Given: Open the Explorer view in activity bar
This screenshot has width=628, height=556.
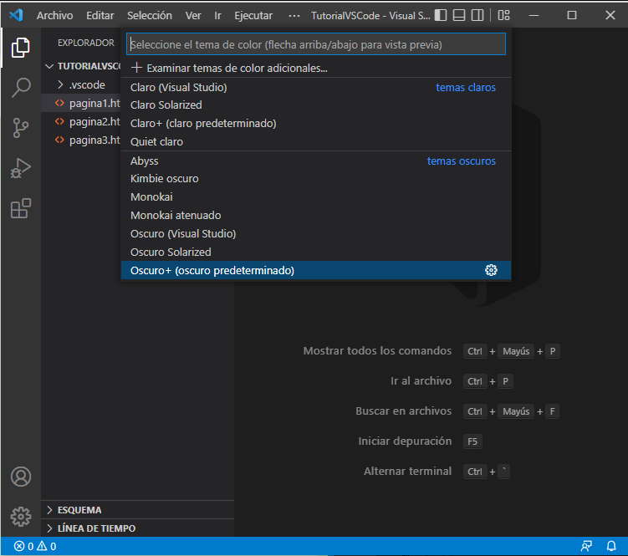Looking at the screenshot, I should 20,48.
